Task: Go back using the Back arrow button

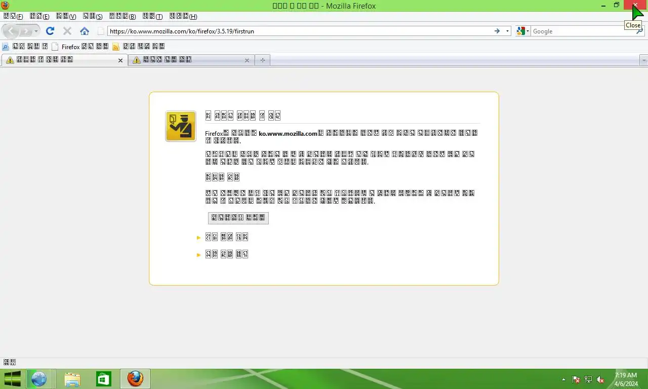Action: click(11, 31)
